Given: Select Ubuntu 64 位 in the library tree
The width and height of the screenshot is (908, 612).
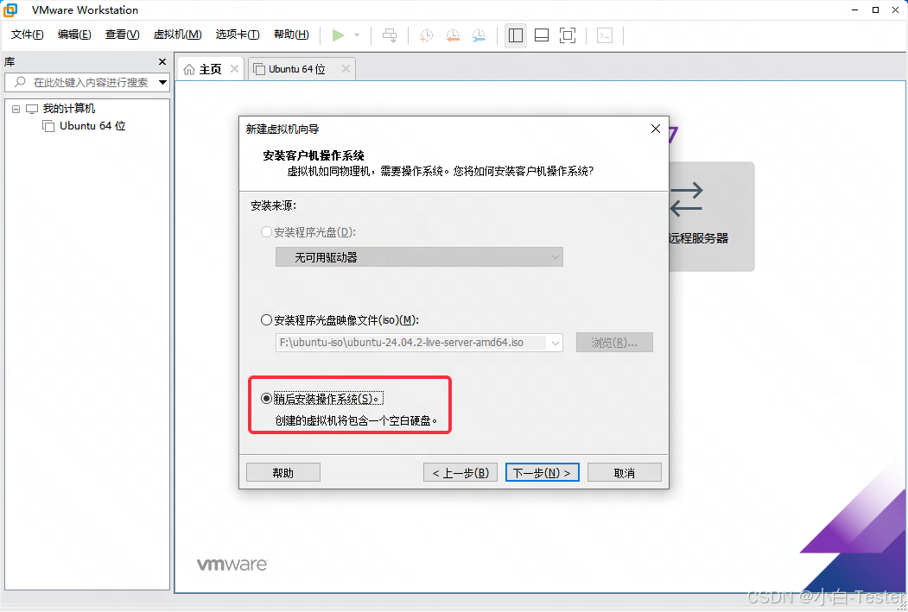Looking at the screenshot, I should point(92,125).
